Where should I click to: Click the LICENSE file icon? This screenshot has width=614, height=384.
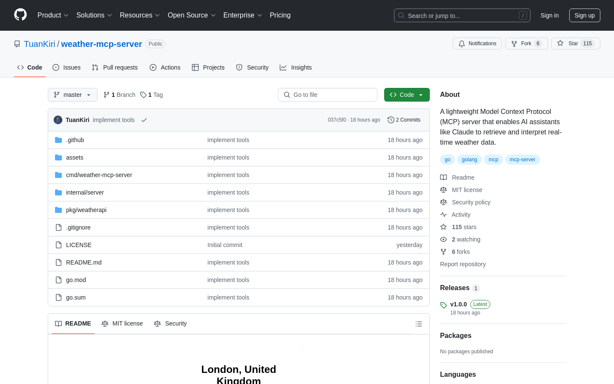tap(58, 245)
